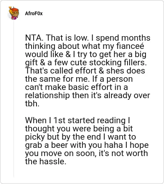164x184 pixels.
Task: Open the AfroF0x username profile link
Action: (x=34, y=14)
